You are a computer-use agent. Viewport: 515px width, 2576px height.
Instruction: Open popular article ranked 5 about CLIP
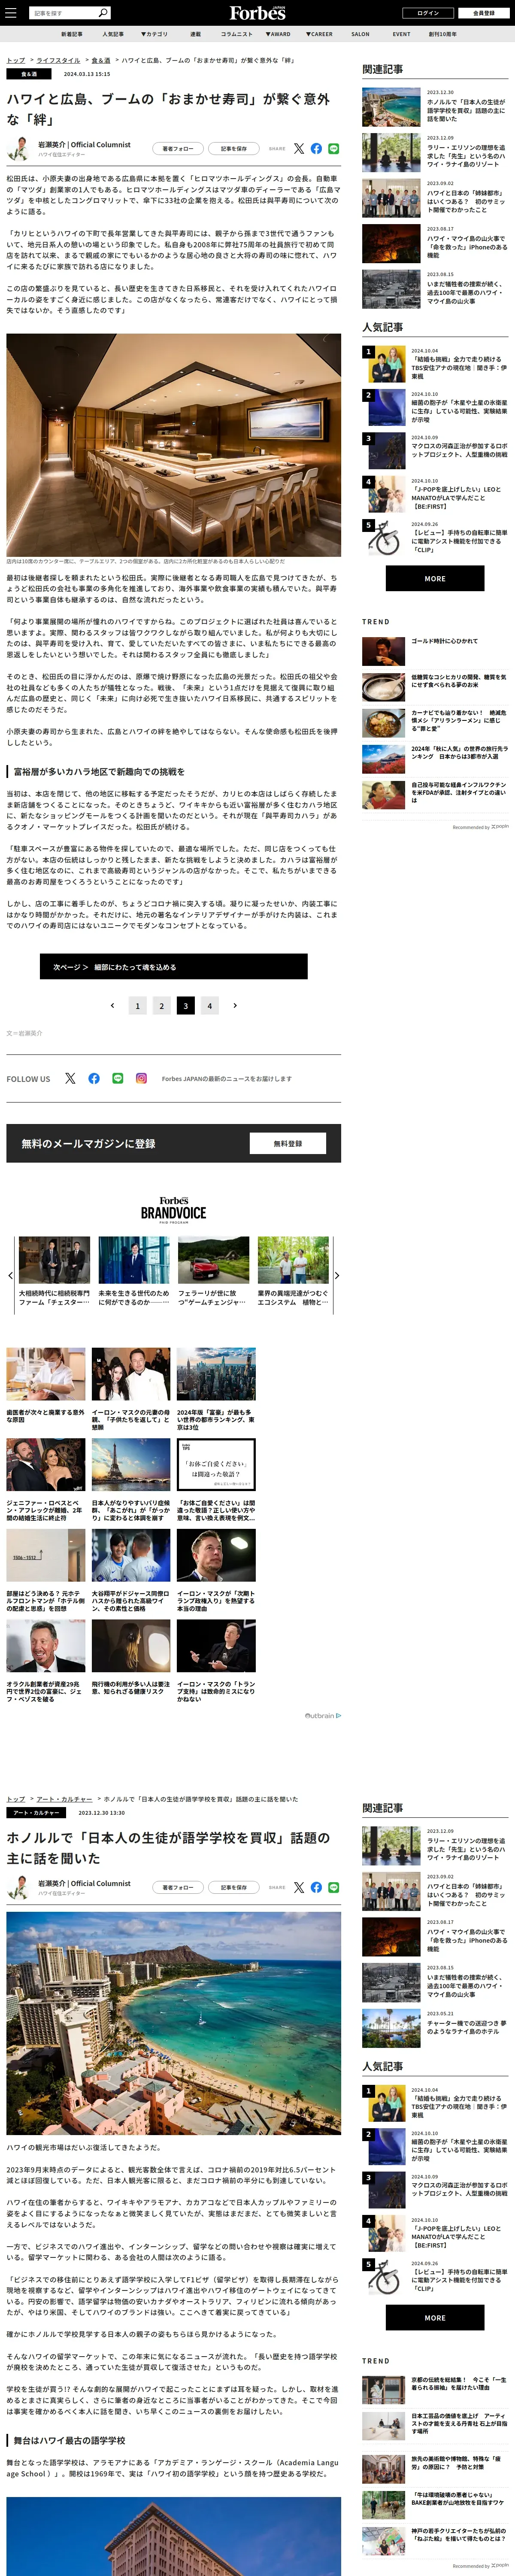[435, 537]
